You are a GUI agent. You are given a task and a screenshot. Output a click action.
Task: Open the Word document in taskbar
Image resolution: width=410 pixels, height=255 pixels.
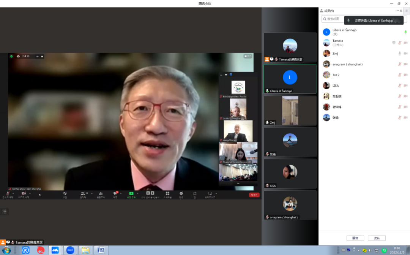tap(101, 250)
